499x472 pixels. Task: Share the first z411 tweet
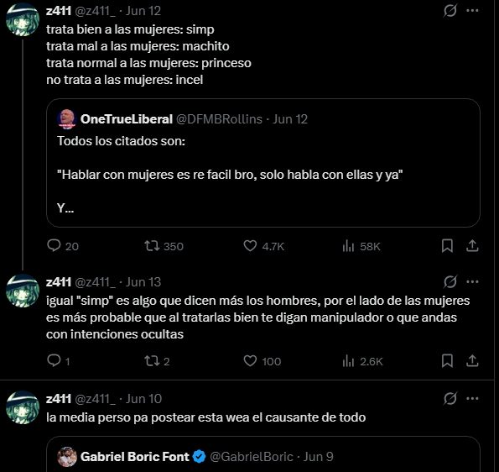[x=472, y=246]
